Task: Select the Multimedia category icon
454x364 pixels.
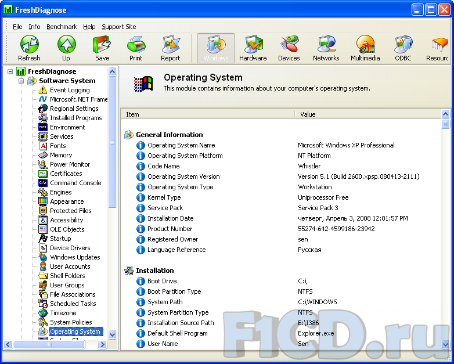Action: click(365, 48)
